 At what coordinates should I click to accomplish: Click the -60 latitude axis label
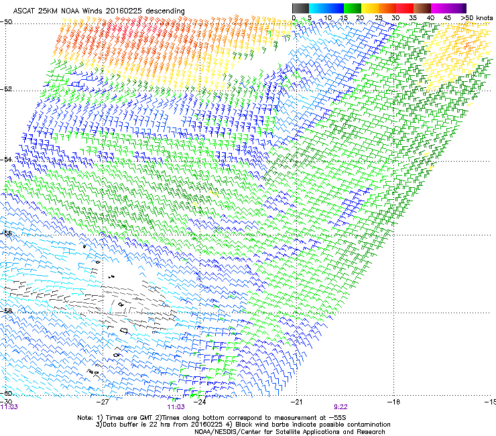6,393
